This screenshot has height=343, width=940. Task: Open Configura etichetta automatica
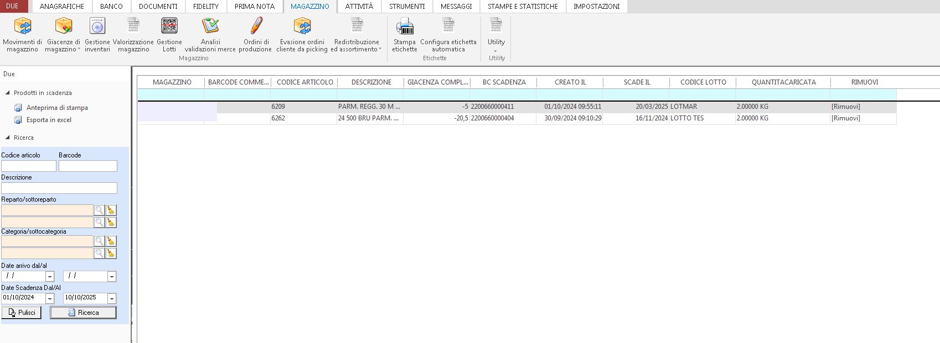coord(448,35)
